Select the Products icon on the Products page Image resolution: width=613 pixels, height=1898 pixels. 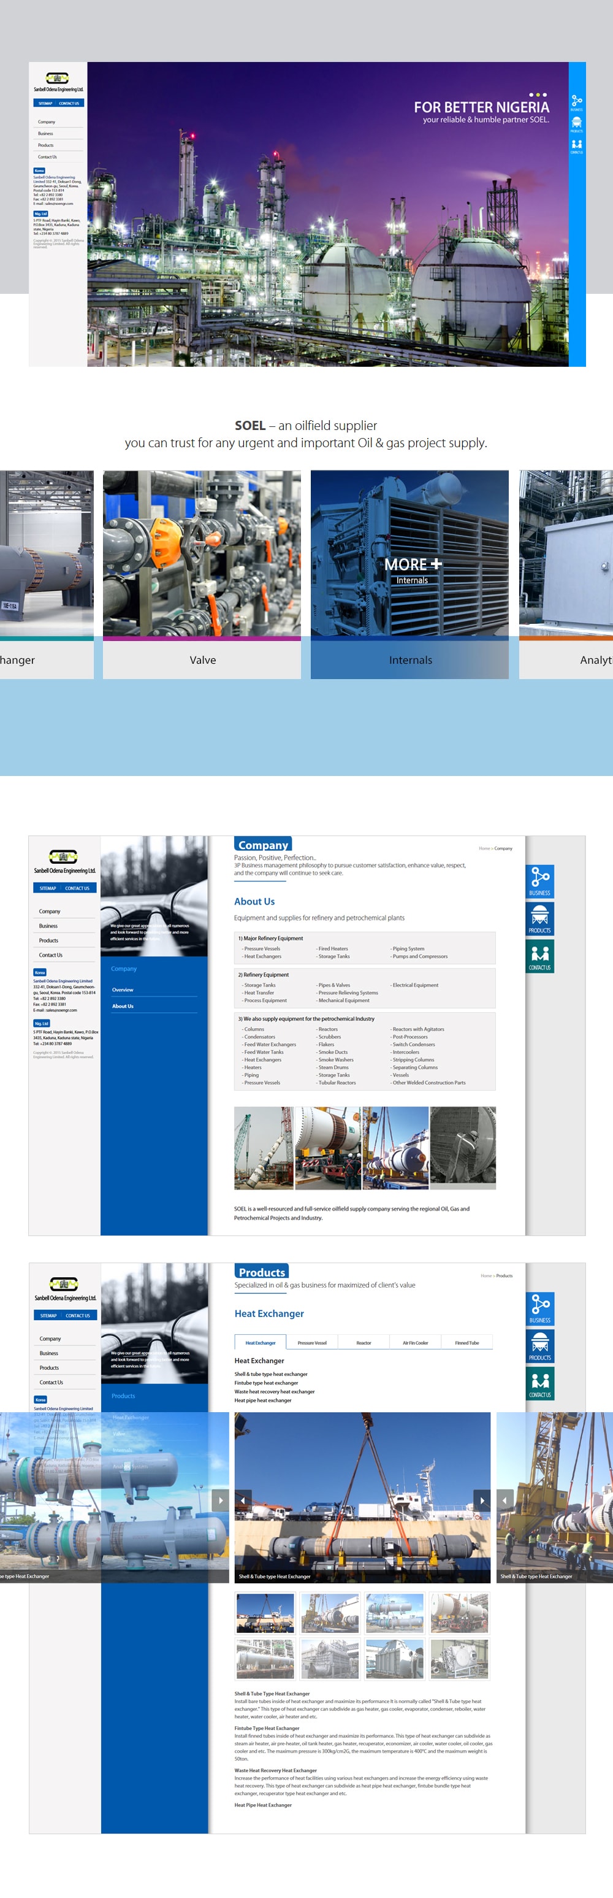click(x=539, y=1346)
